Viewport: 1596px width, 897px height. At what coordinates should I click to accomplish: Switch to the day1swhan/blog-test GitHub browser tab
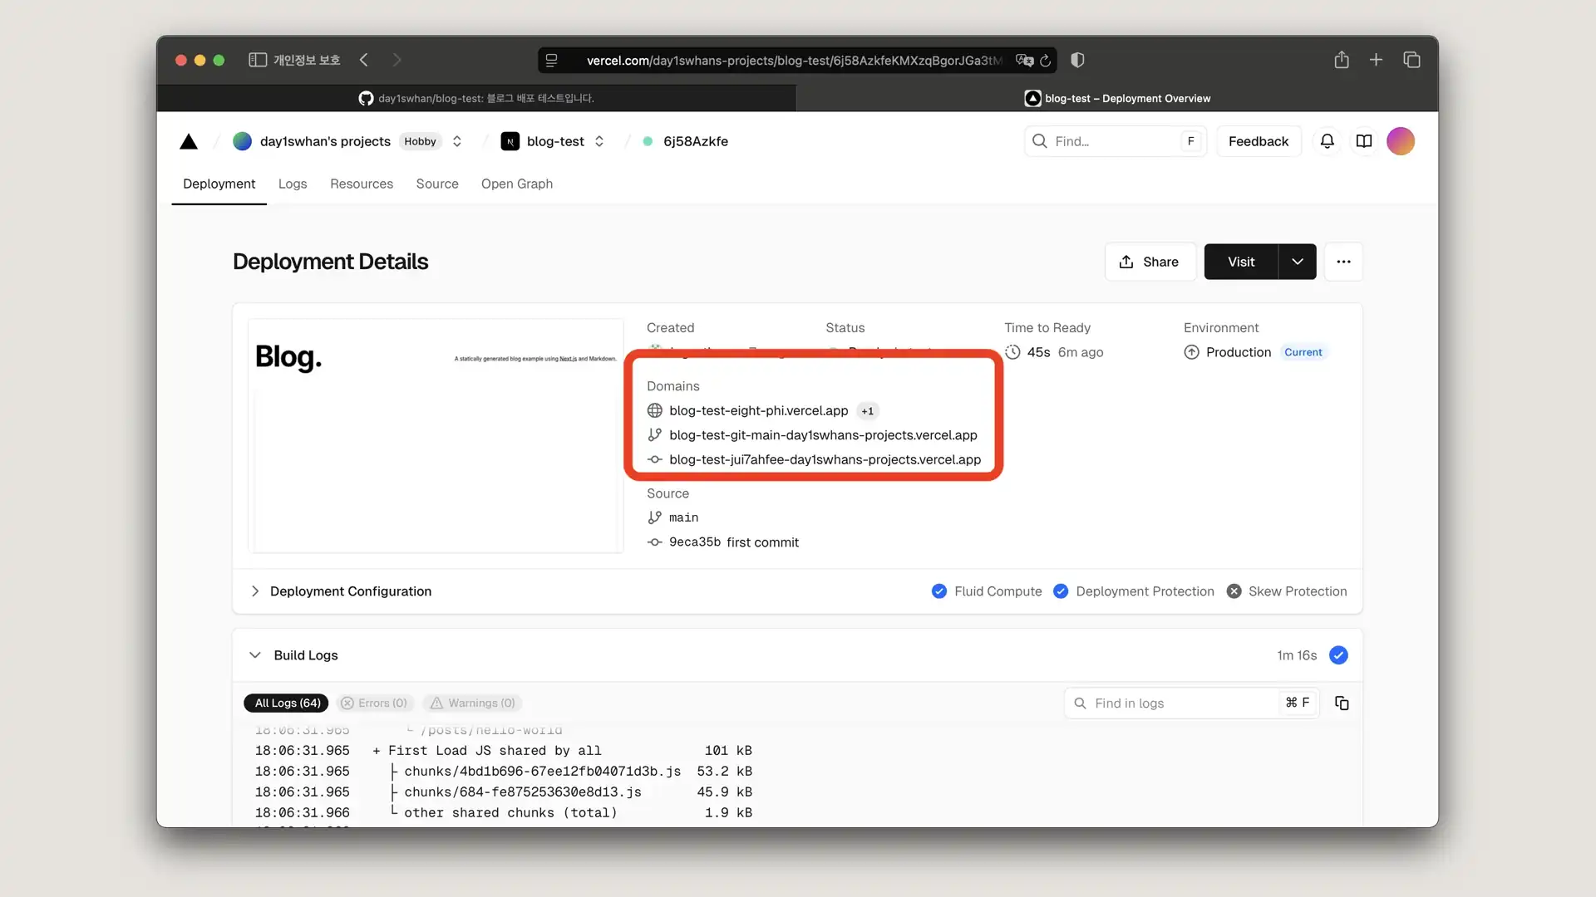pyautogui.click(x=476, y=98)
